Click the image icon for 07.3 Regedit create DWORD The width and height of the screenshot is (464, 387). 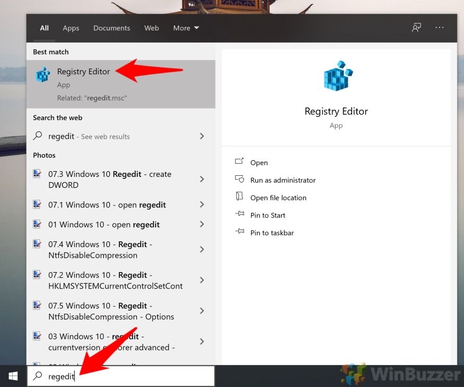pyautogui.click(x=36, y=174)
